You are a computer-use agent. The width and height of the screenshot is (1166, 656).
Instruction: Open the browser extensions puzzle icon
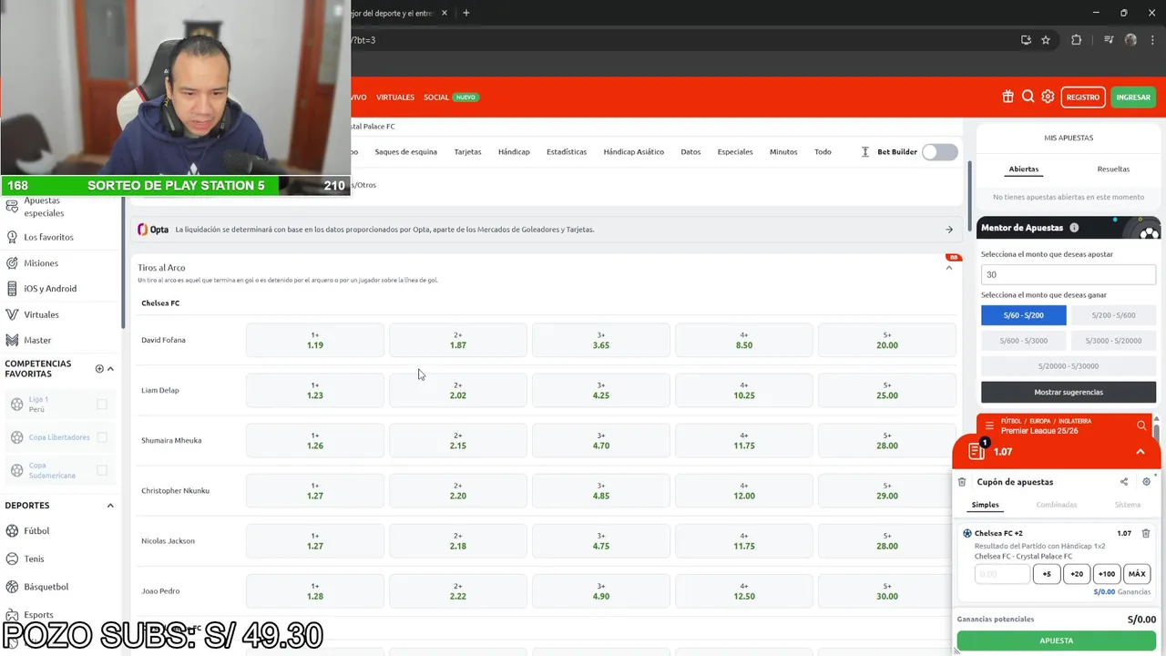click(1076, 40)
